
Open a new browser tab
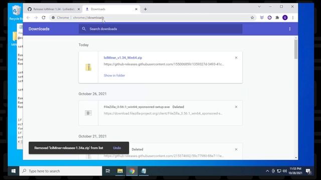(145, 9)
